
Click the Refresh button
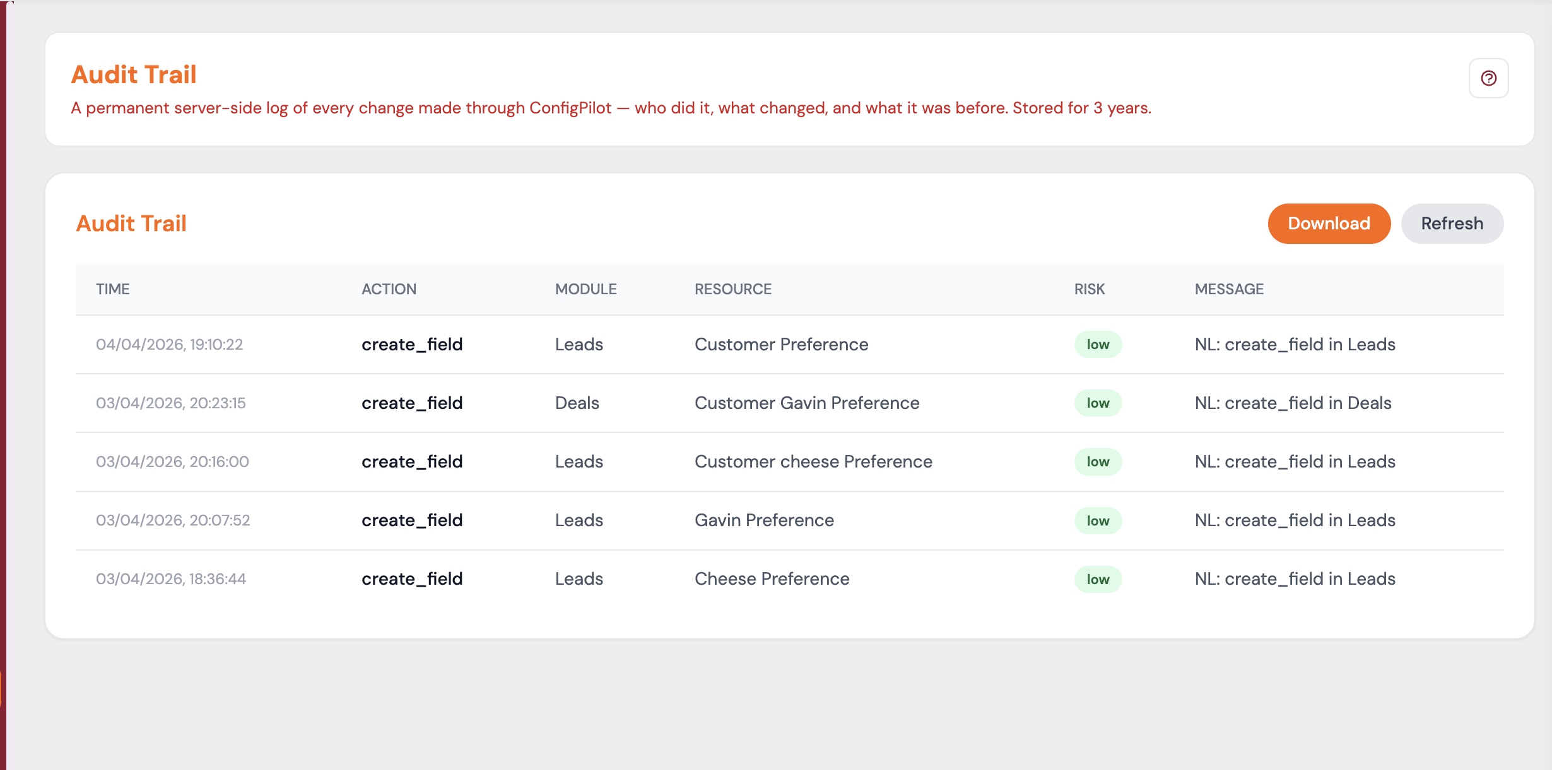coord(1452,223)
